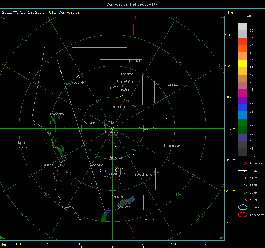Screen dimensions: 265x248
Task: Select the RedDeer city label
Action: pyautogui.click(x=125, y=89)
